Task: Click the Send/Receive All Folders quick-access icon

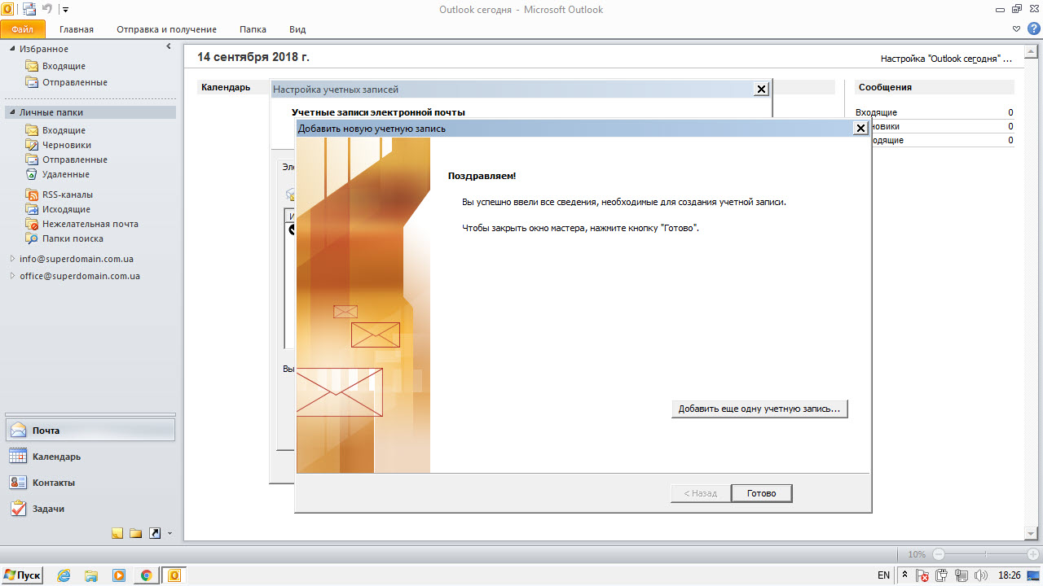Action: click(29, 9)
